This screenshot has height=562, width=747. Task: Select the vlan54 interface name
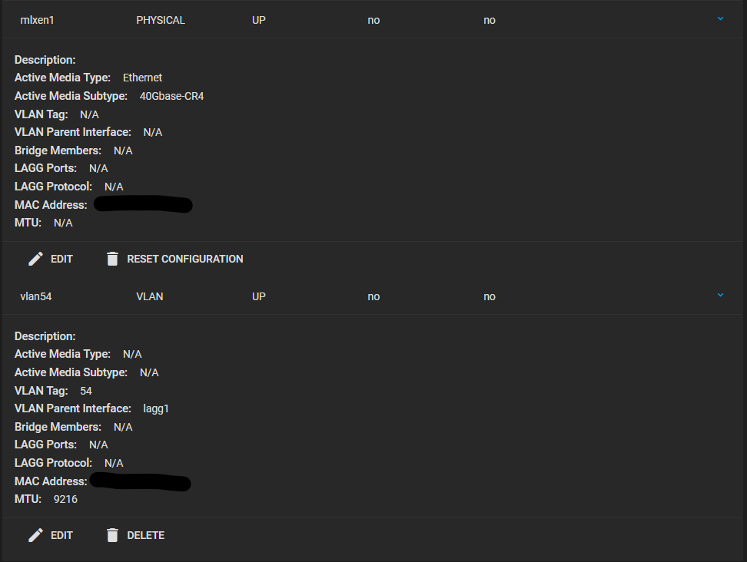point(35,296)
